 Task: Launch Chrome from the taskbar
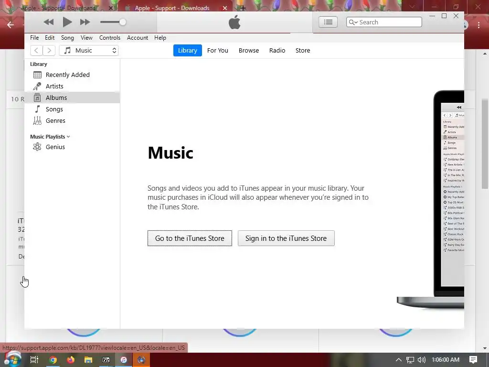pyautogui.click(x=53, y=360)
